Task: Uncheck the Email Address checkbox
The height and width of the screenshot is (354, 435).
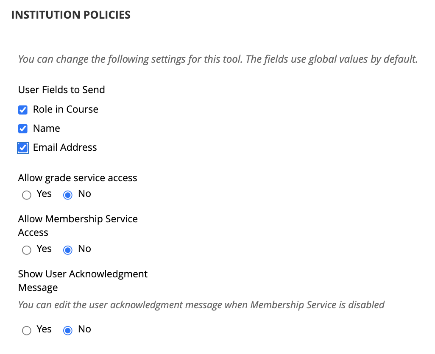Action: coord(23,148)
